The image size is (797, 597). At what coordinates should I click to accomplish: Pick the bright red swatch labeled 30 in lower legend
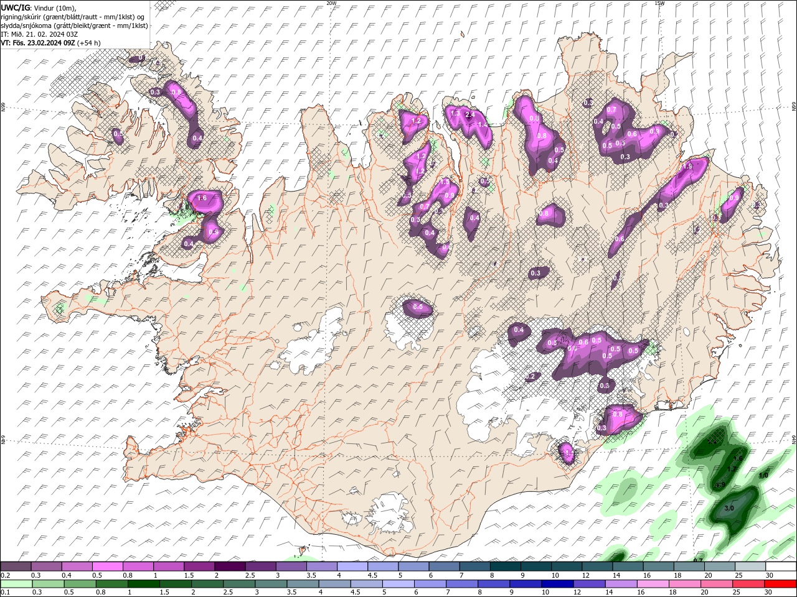click(780, 584)
